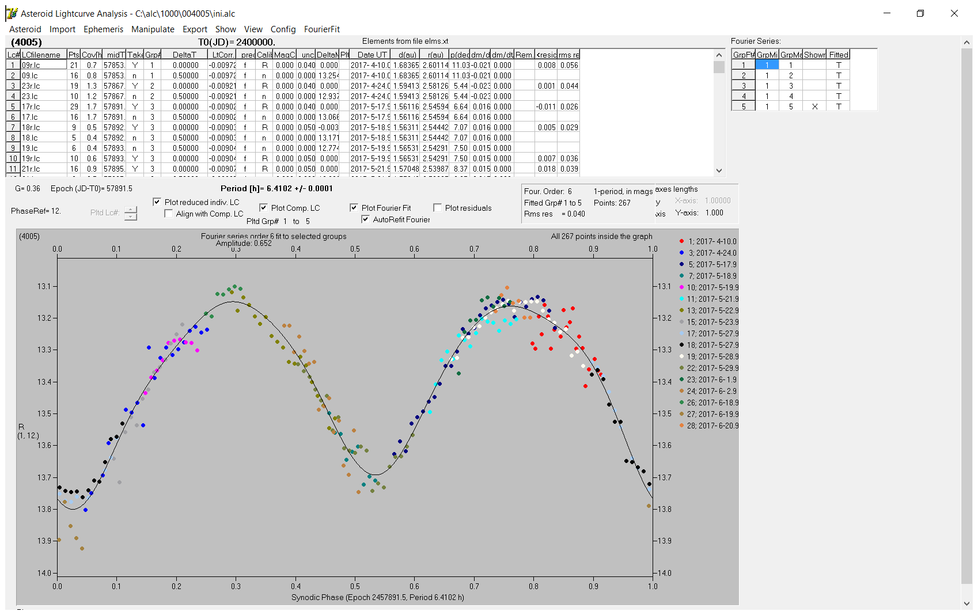Select the 17r.lc filename cell
The width and height of the screenshot is (978, 615).
pos(44,107)
